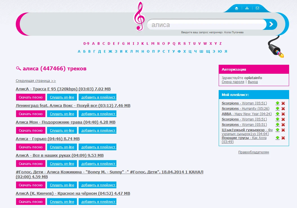Добавить в плейлист Красное на чёрном
Screen dimensions: 297x208
coord(97,202)
